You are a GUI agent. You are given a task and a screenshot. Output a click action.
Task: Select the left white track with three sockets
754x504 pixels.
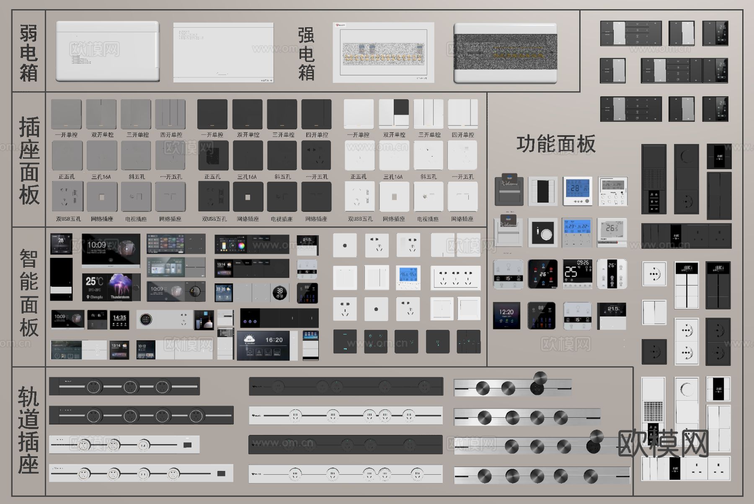point(124,444)
